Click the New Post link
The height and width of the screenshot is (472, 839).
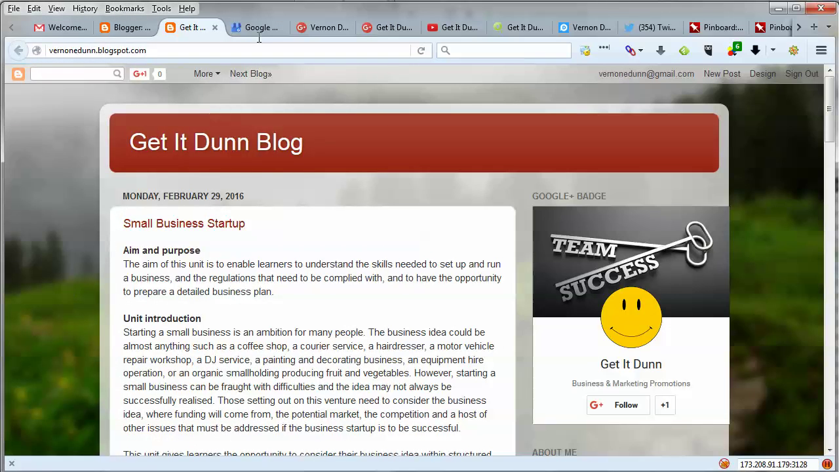(722, 74)
